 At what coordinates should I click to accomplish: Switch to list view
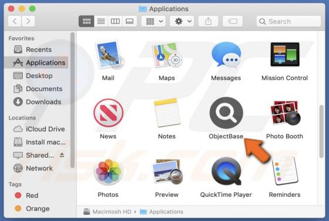(x=101, y=21)
